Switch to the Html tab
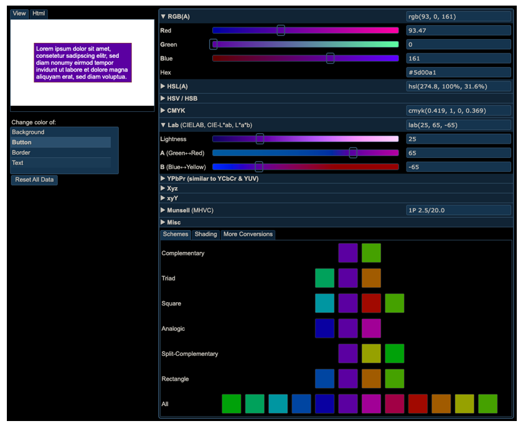 click(38, 13)
